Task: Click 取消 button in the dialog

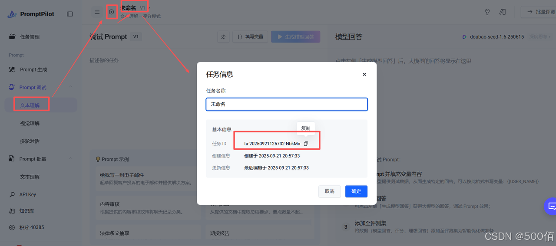Action: click(x=330, y=191)
